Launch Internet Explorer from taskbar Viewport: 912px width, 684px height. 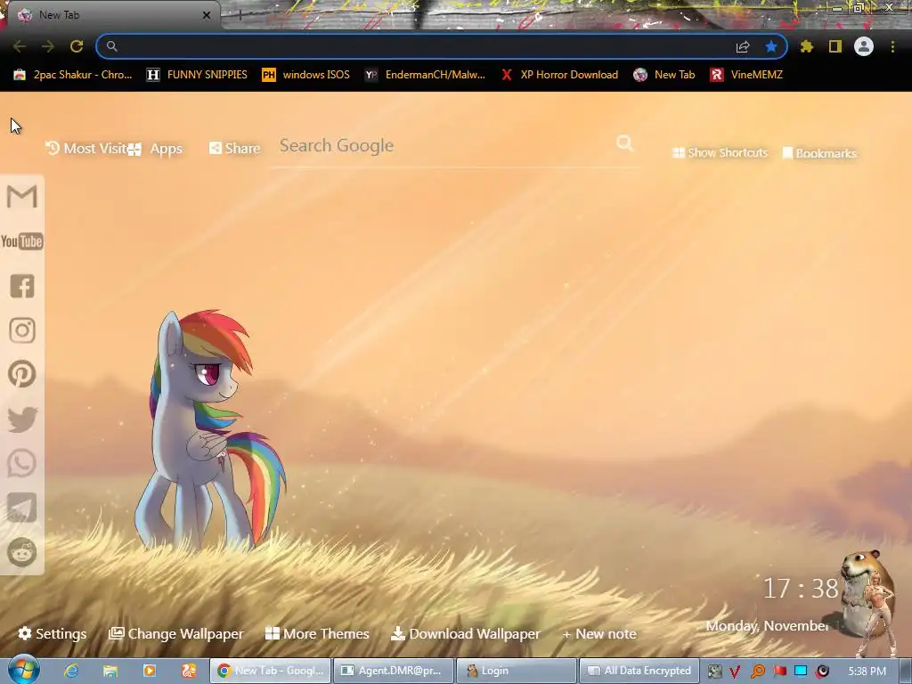pos(71,671)
